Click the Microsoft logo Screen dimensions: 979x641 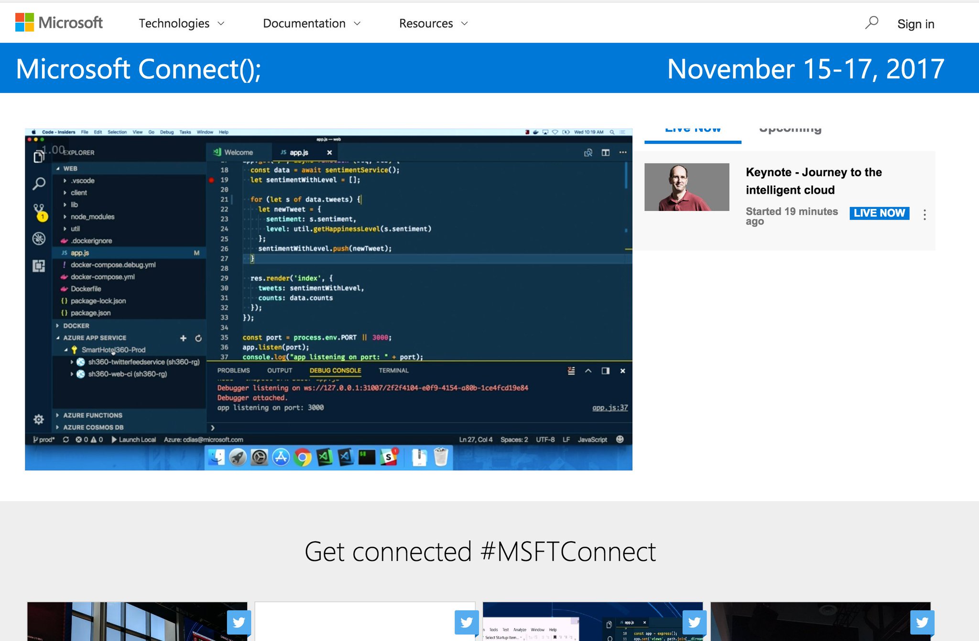(x=59, y=22)
